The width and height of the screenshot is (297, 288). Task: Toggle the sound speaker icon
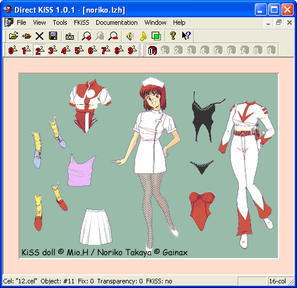130,36
